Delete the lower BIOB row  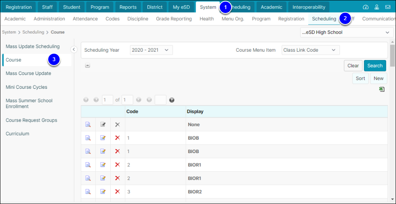[x=117, y=151]
